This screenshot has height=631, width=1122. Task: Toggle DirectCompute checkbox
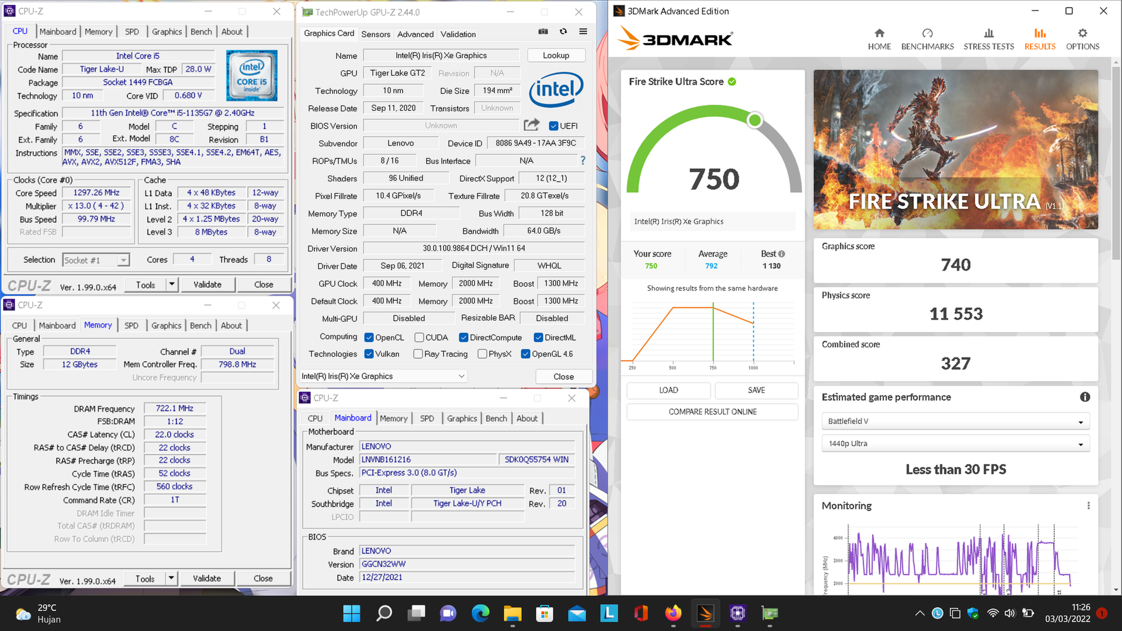pyautogui.click(x=463, y=337)
